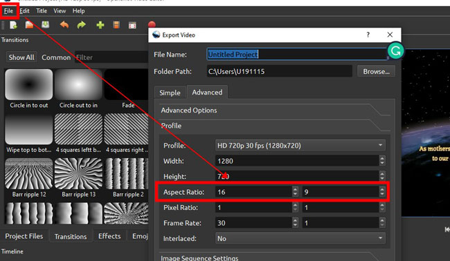Click Aspect Ratio 9 spinner arrows
450x261 pixels.
pos(382,192)
